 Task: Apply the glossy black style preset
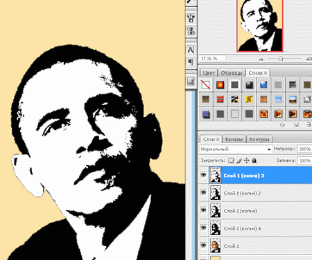pos(249,85)
